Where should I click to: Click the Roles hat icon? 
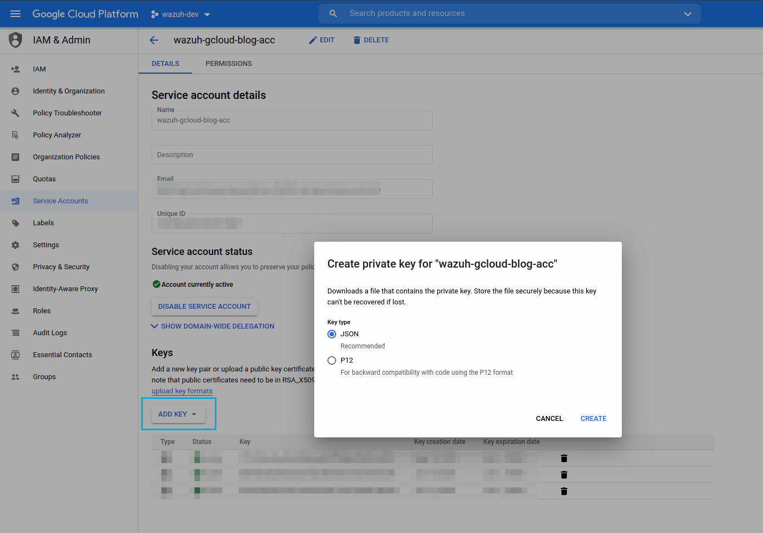pos(15,311)
